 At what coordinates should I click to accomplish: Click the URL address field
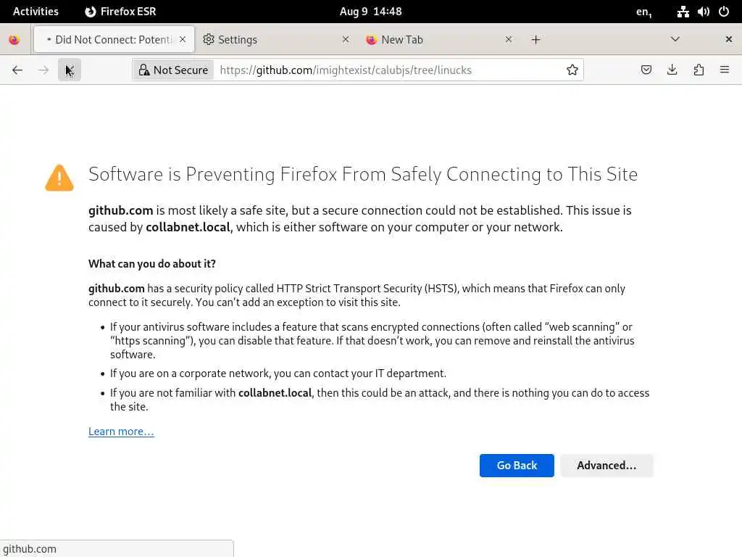(384, 70)
